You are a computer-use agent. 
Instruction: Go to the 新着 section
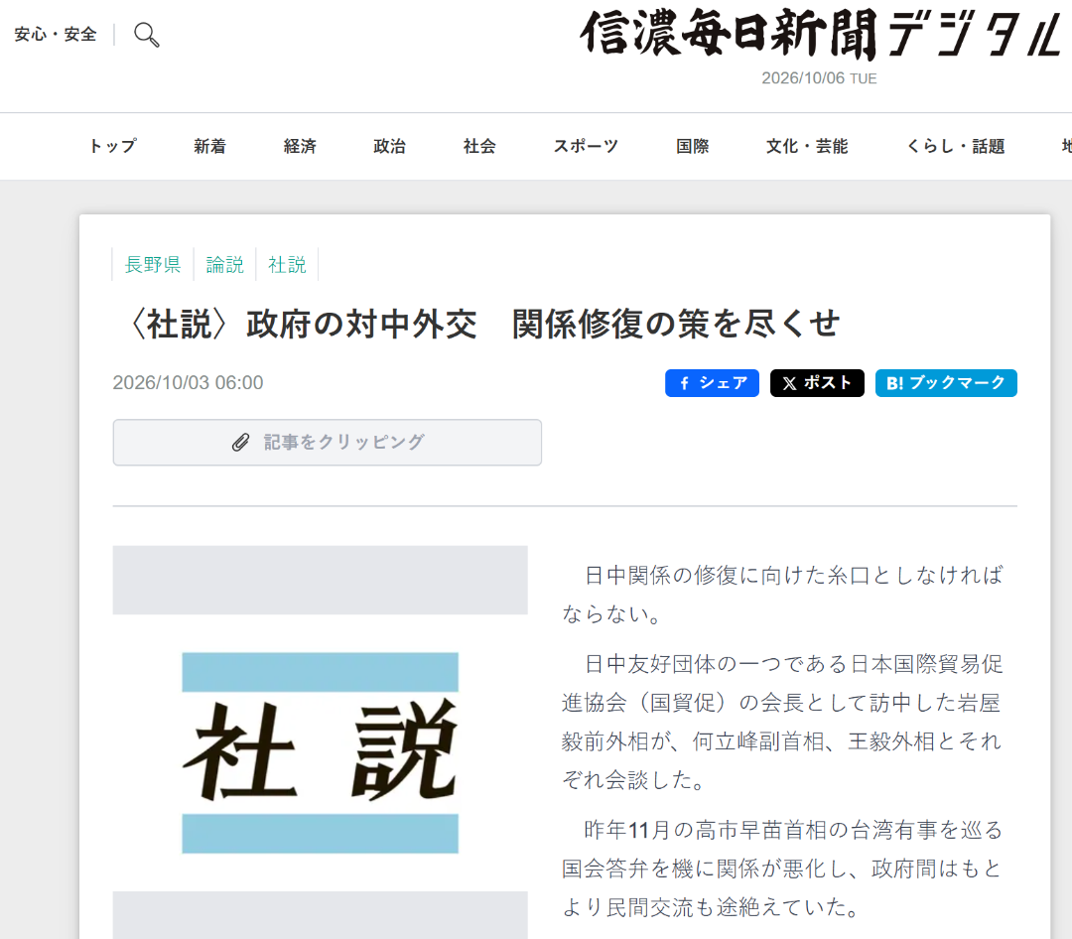(x=209, y=146)
